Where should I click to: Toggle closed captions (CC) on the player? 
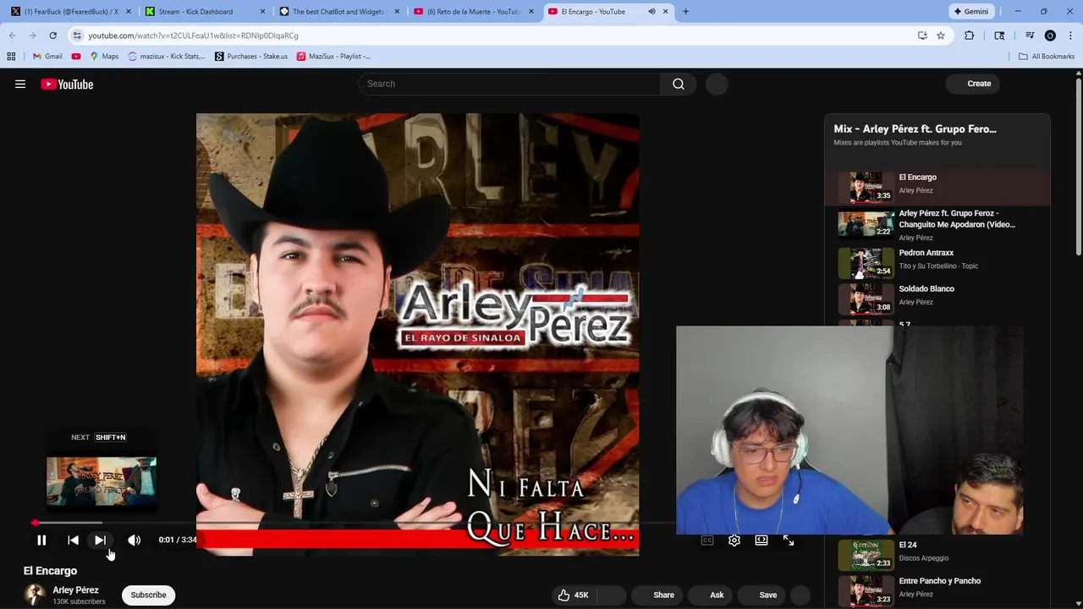707,540
